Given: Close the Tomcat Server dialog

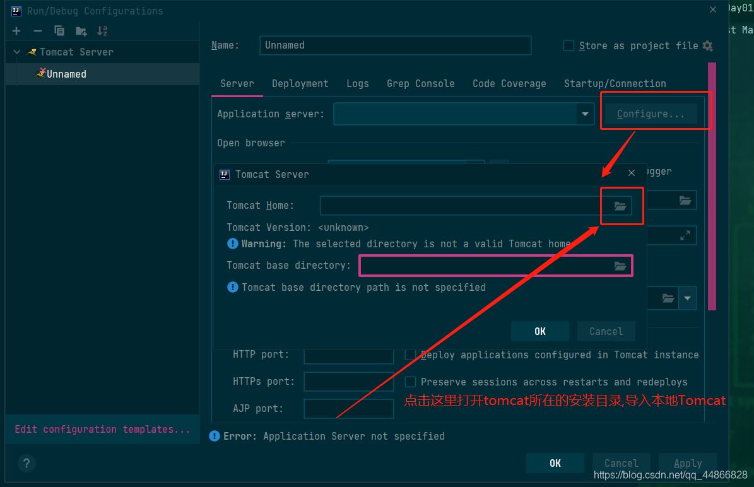Looking at the screenshot, I should [632, 173].
